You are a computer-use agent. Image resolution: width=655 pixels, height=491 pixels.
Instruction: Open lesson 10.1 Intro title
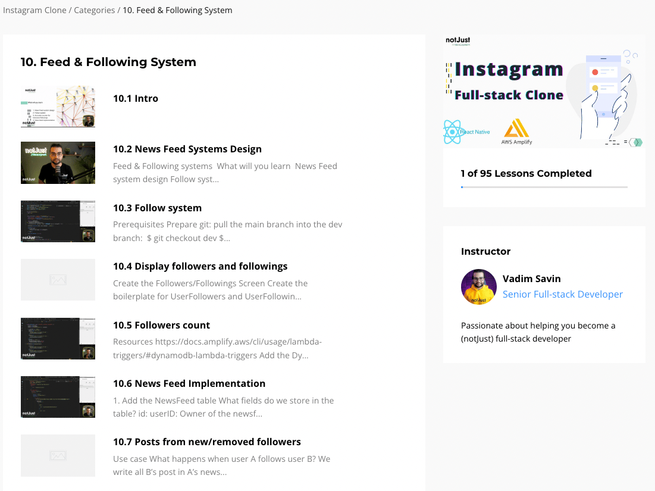[x=136, y=99]
